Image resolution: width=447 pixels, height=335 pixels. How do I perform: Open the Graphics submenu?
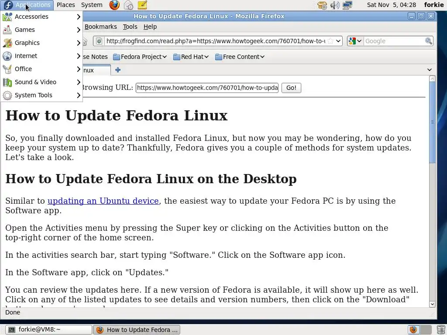pos(41,43)
